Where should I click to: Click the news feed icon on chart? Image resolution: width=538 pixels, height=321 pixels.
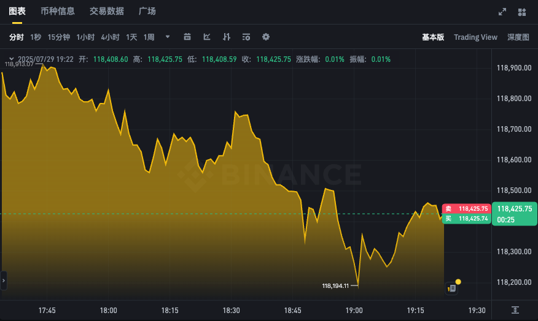pos(452,287)
